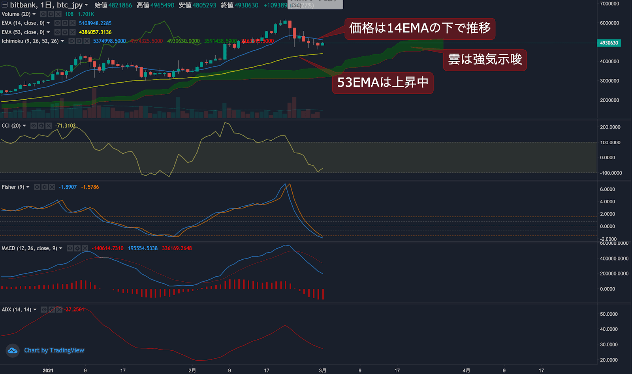Open settings gear for Volume indicator

pos(51,14)
